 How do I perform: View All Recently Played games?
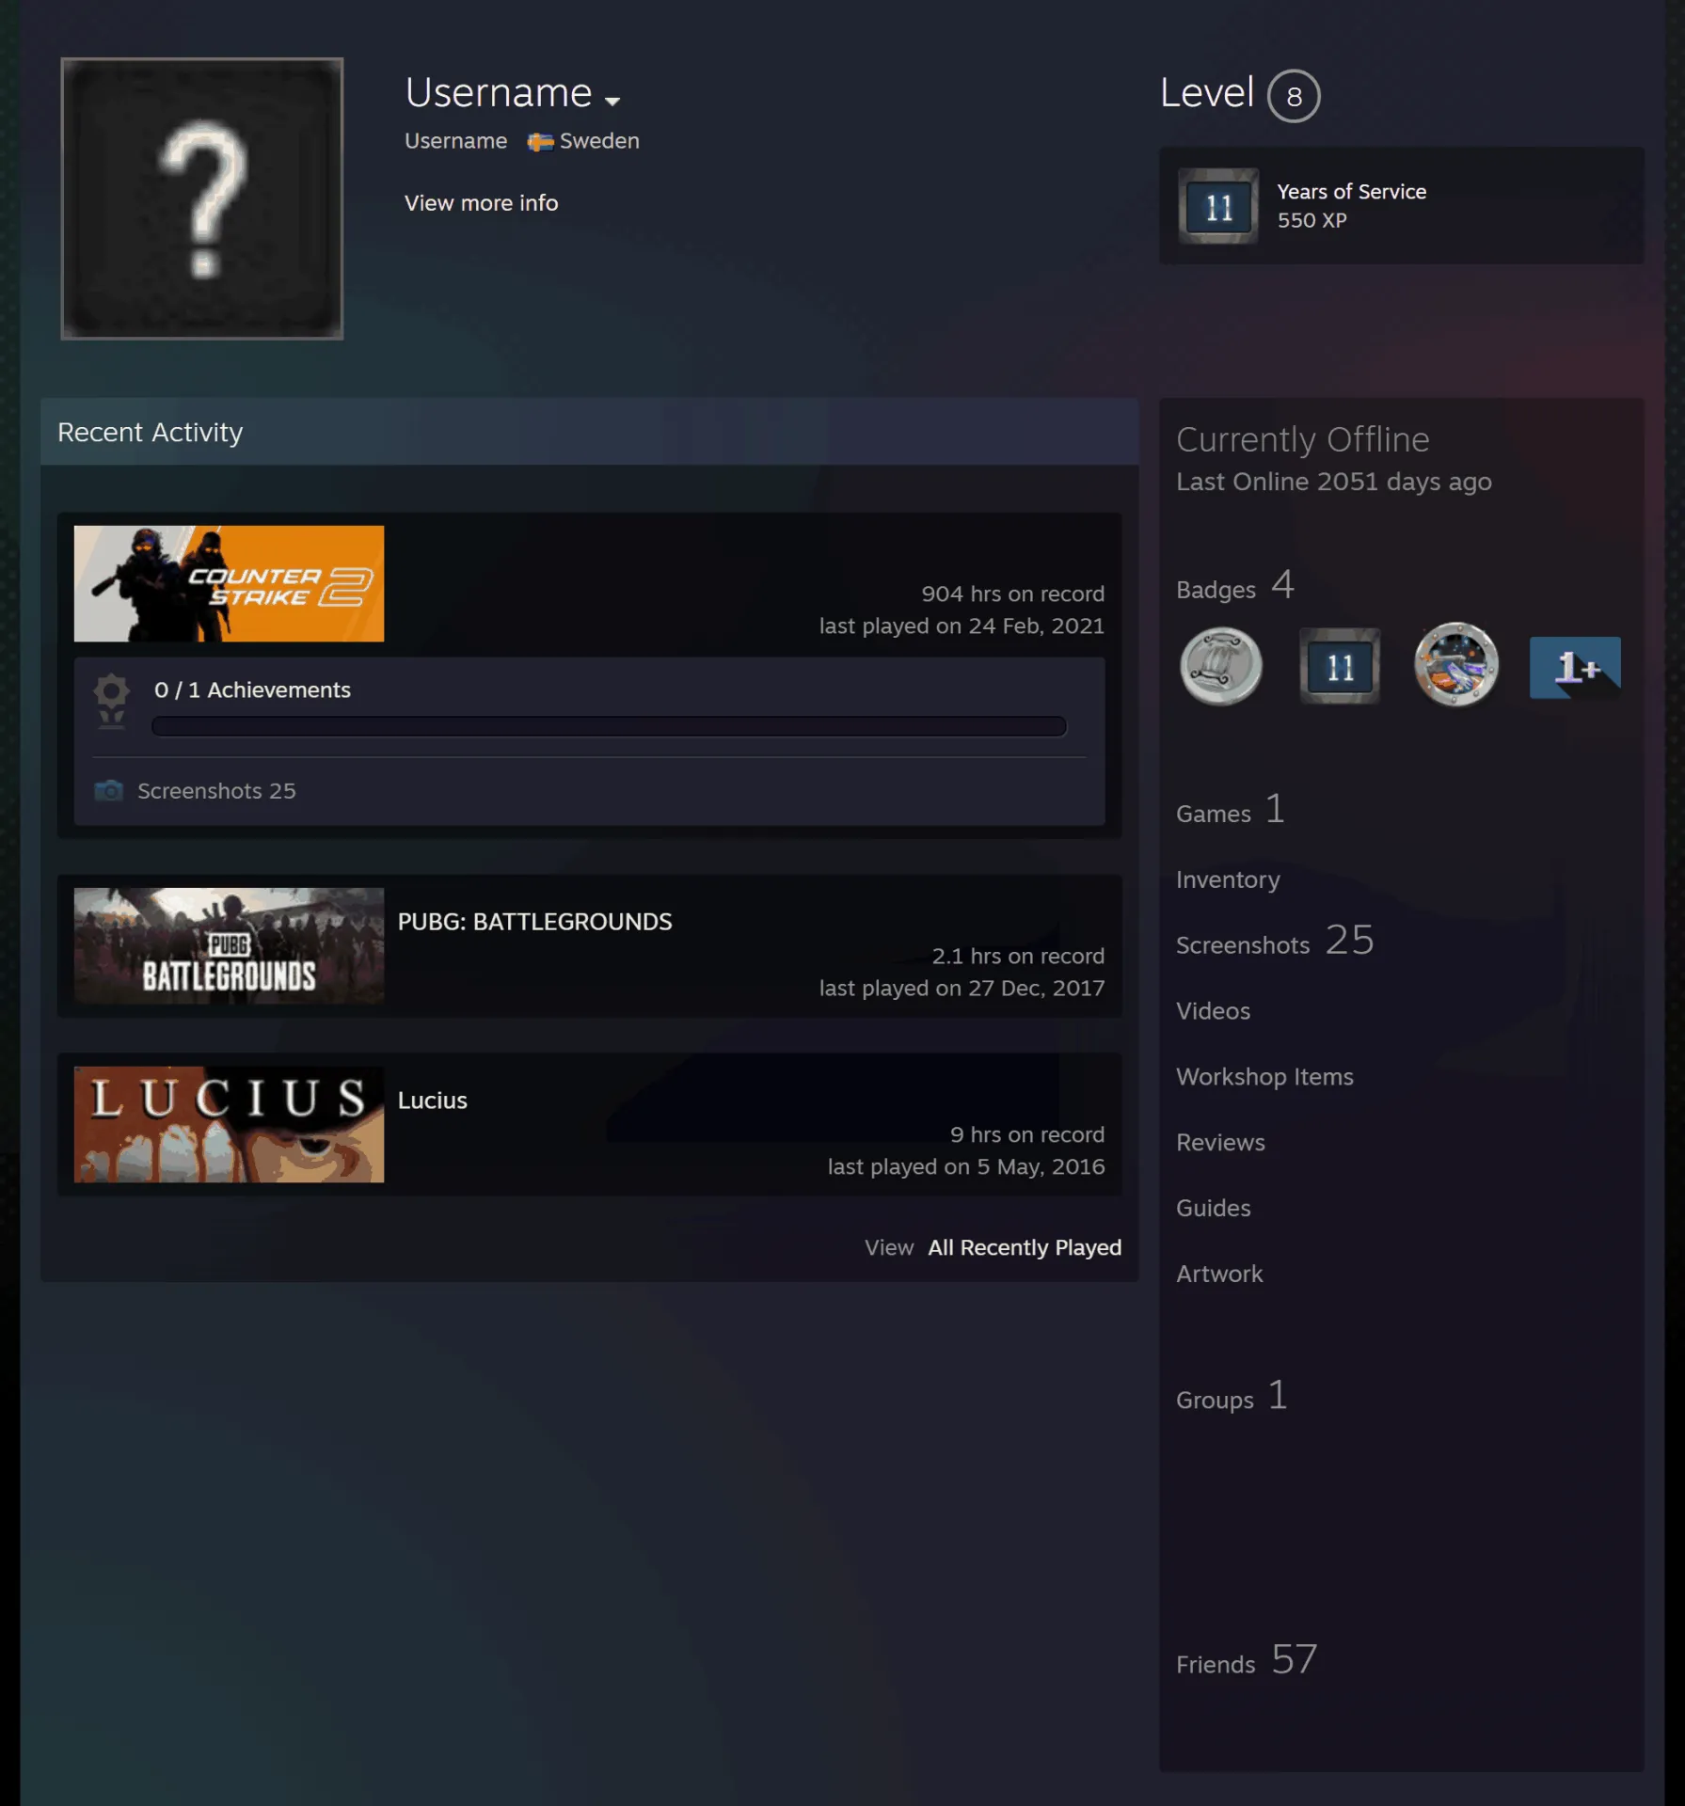pos(1024,1248)
